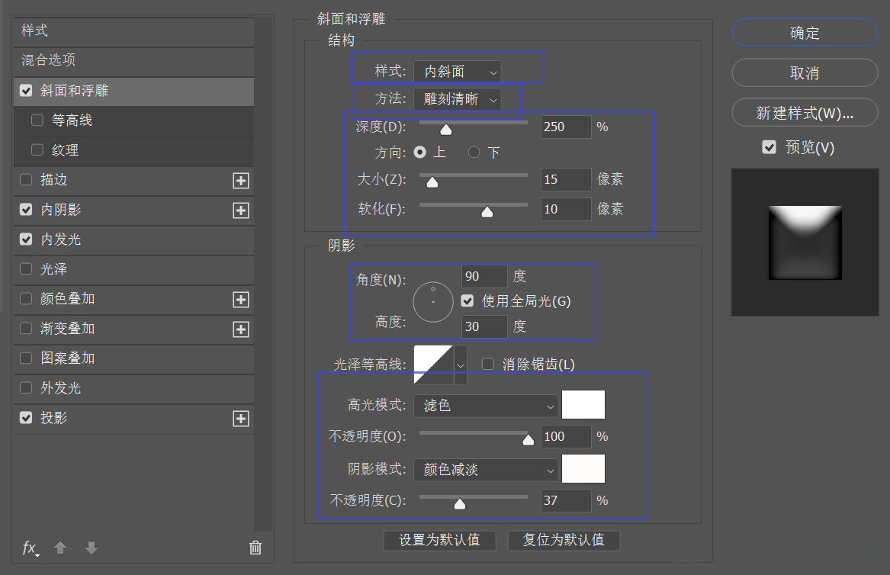The height and width of the screenshot is (575, 890).
Task: Click 复位为默认值 to reset settings
Action: point(564,540)
